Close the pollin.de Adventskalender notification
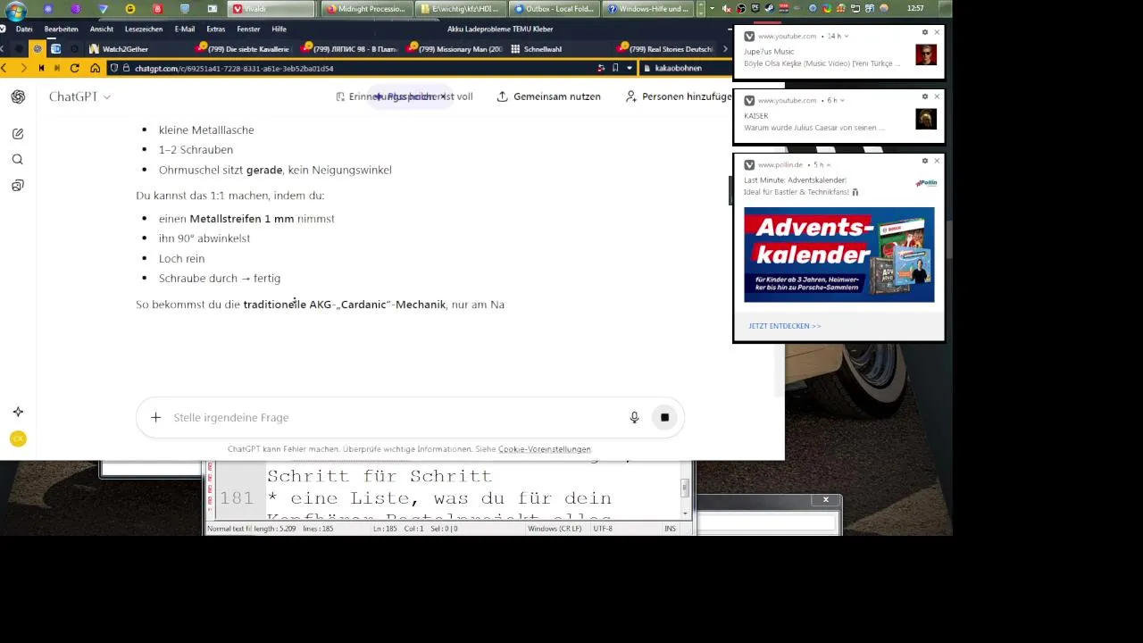 click(937, 161)
